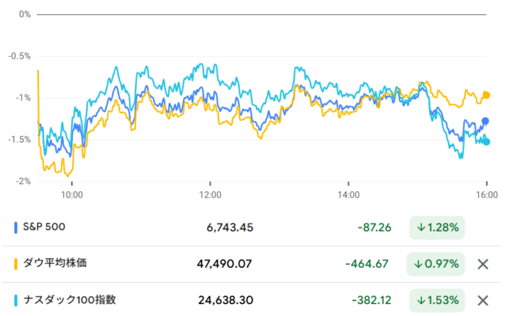Click the cyan ナスダック100指数 color marker
The image size is (505, 316).
click(x=17, y=300)
